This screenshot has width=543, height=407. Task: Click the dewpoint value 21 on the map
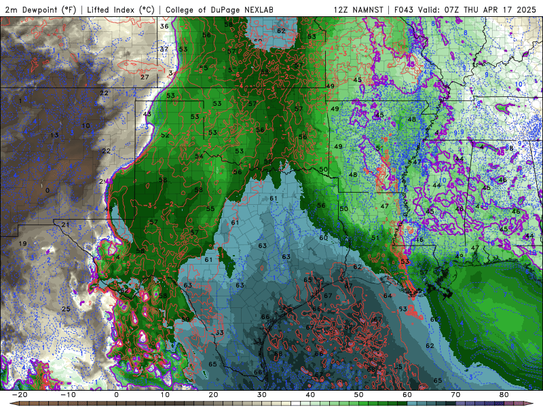coord(65,225)
